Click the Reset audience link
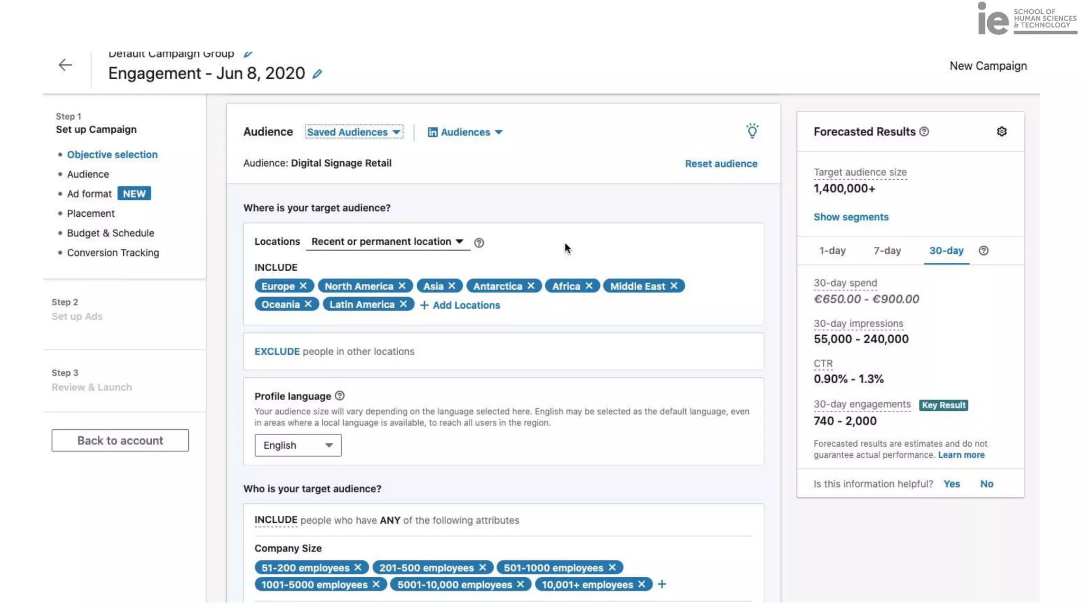The image size is (1083, 609). point(721,164)
